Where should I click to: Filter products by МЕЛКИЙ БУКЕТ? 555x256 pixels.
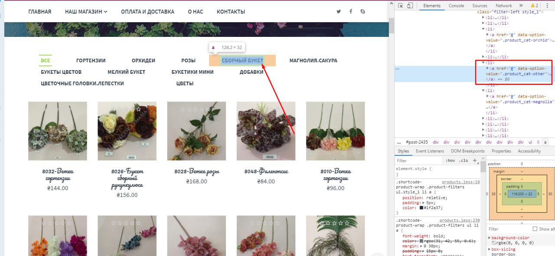pyautogui.click(x=127, y=72)
